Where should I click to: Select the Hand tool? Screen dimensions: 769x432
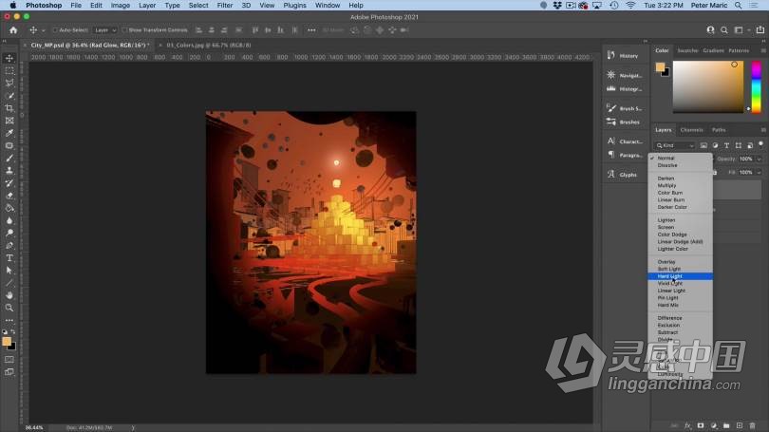coord(9,295)
